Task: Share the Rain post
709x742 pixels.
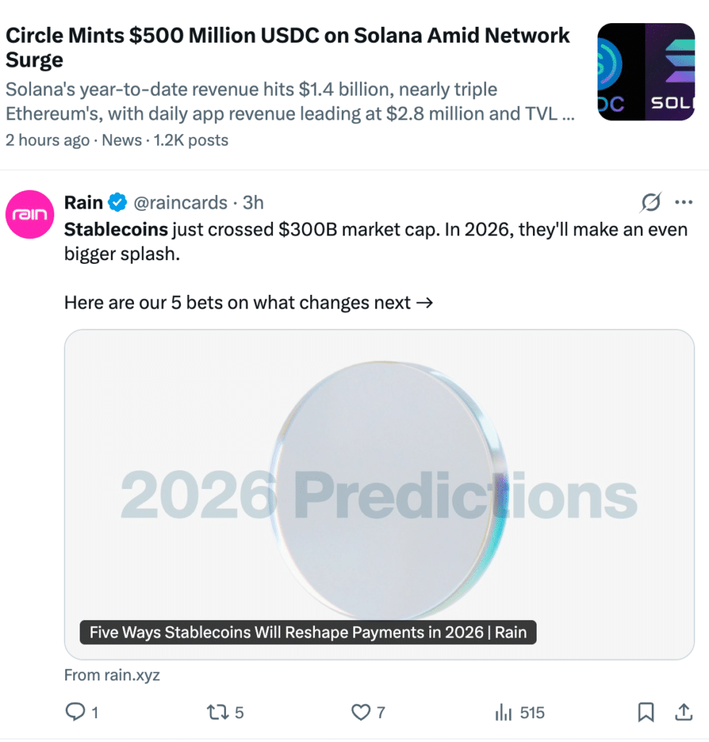Action: tap(683, 712)
